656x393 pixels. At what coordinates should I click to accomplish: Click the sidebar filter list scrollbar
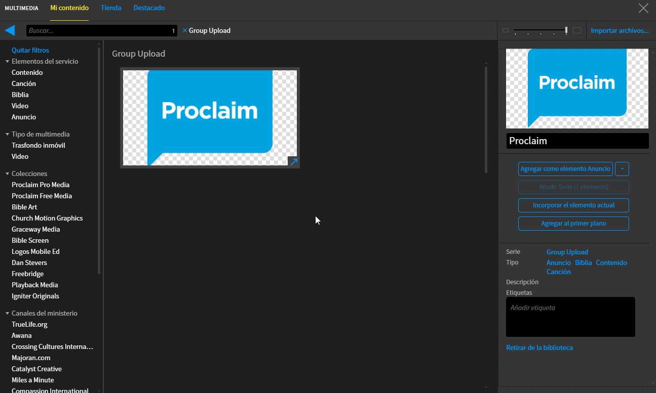(x=99, y=161)
